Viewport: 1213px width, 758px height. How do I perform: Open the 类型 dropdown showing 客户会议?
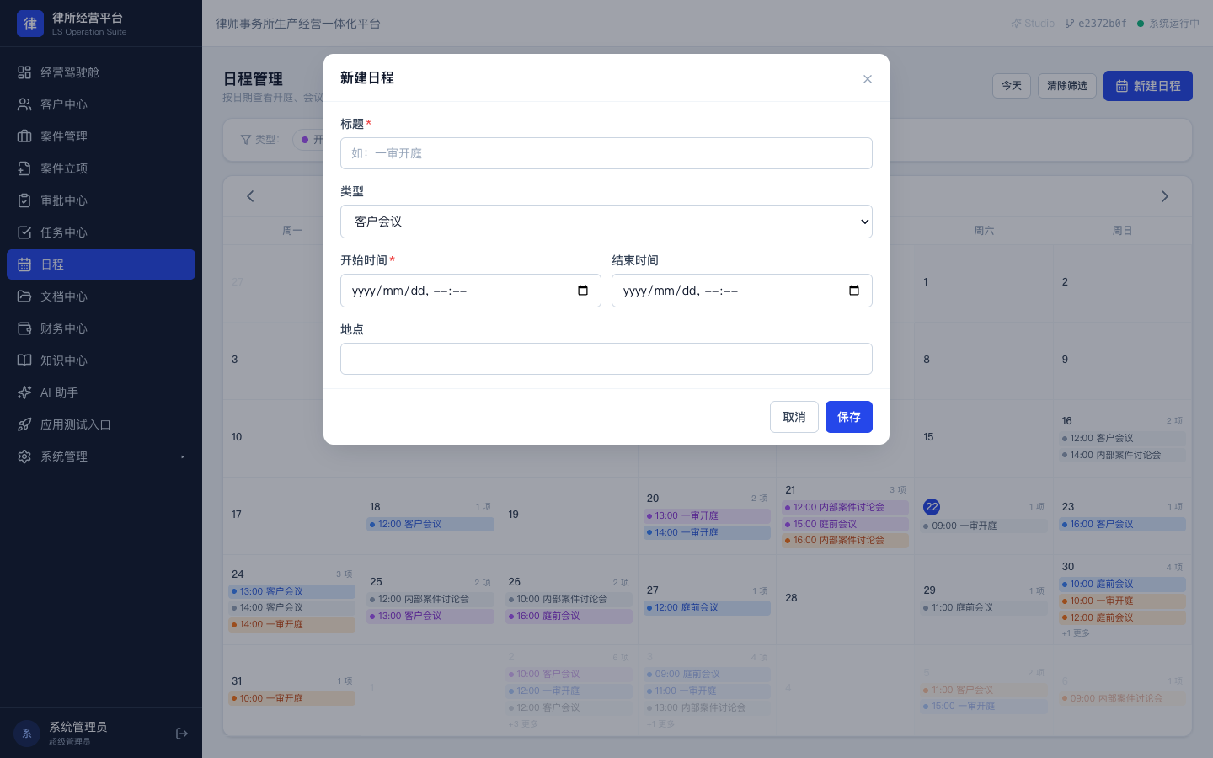[606, 222]
